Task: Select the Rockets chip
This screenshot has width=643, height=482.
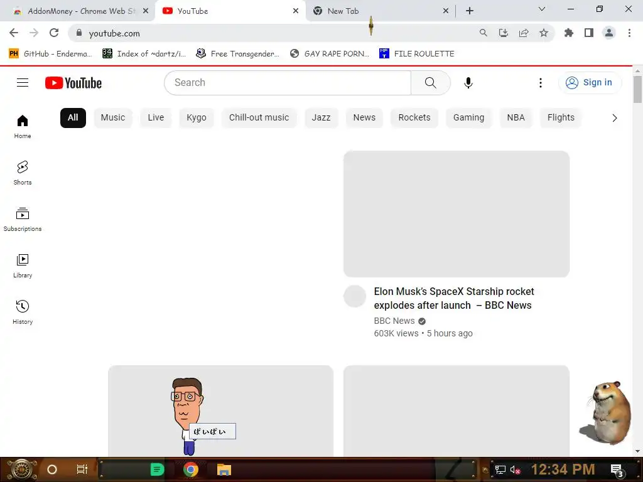Action: pyautogui.click(x=414, y=117)
